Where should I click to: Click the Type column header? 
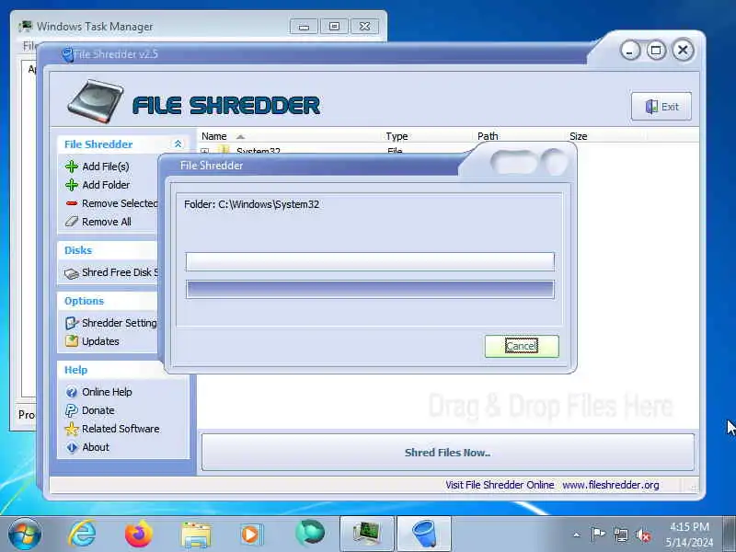point(397,136)
